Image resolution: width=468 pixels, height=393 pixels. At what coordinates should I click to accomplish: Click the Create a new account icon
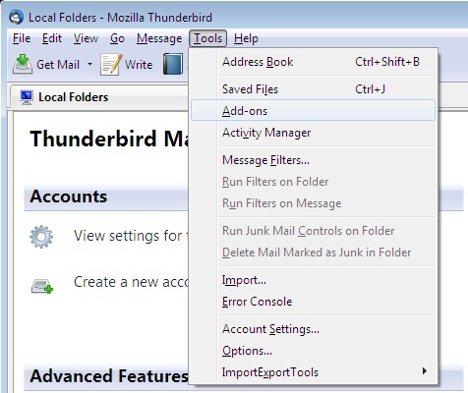[x=42, y=286]
